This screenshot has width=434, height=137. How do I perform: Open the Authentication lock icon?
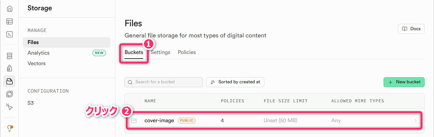pyautogui.click(x=9, y=68)
